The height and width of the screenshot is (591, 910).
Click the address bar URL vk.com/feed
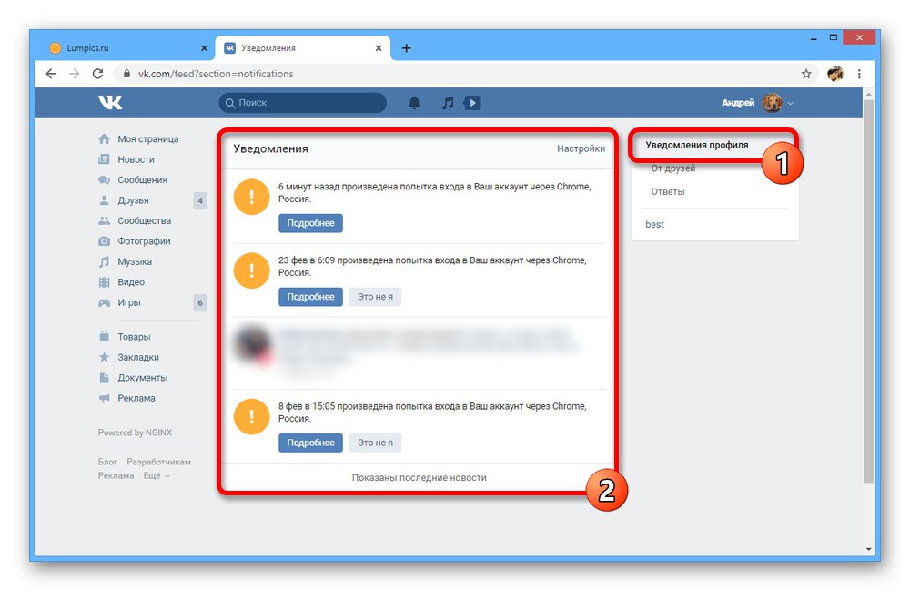(216, 74)
